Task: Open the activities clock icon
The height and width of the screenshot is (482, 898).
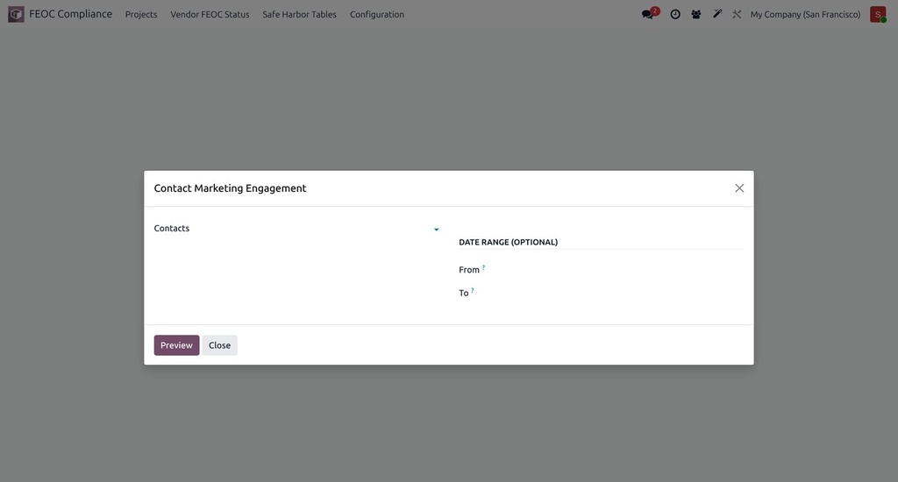Action: click(x=675, y=14)
